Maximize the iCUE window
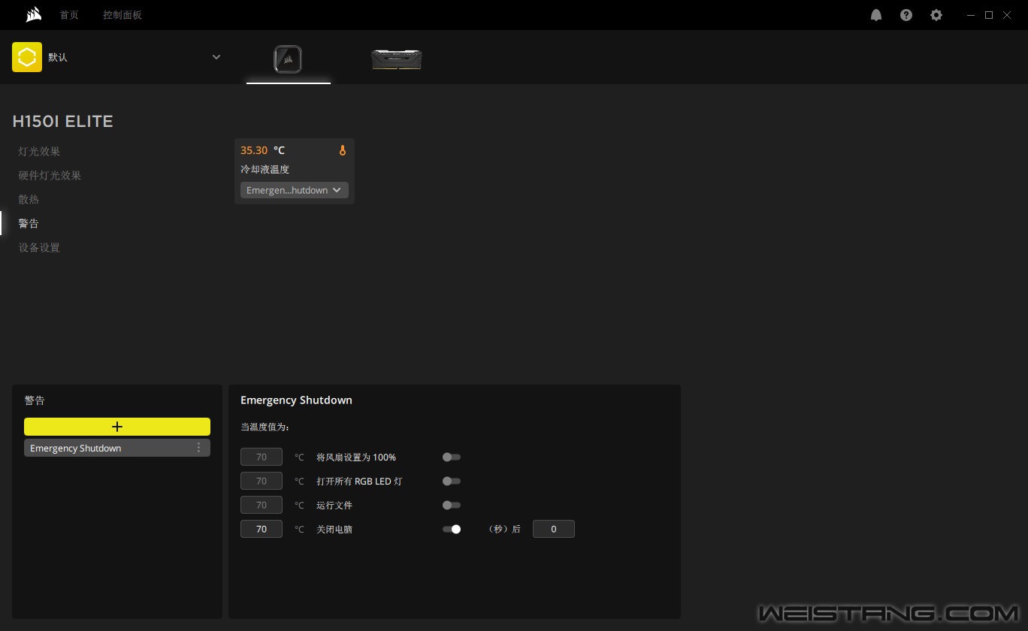Image resolution: width=1028 pixels, height=631 pixels. (989, 15)
